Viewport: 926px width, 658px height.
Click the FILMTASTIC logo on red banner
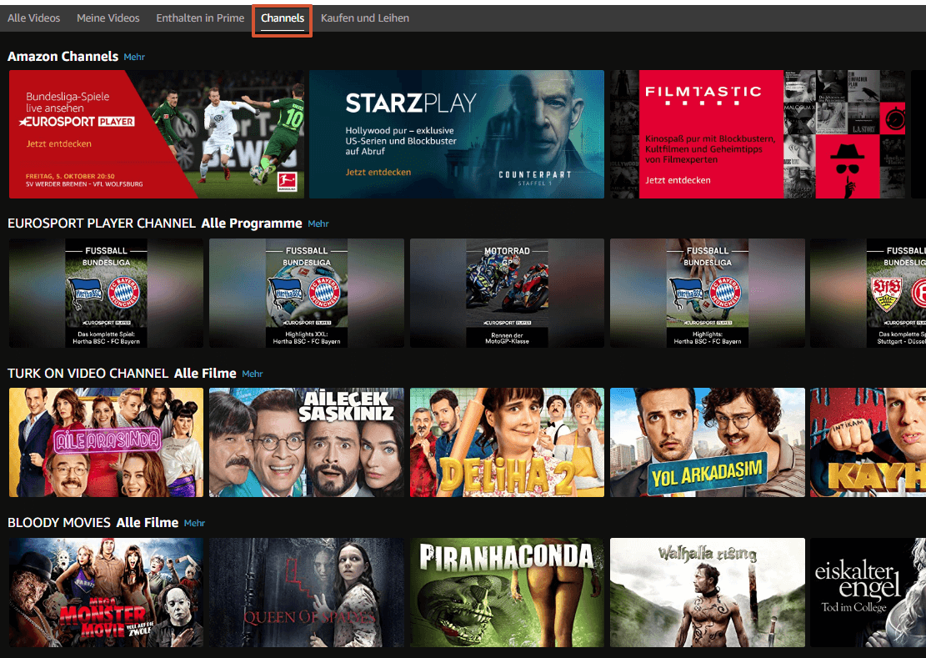point(703,94)
